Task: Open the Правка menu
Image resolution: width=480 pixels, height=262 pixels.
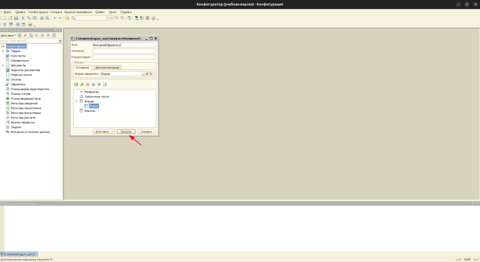Action: pos(20,12)
